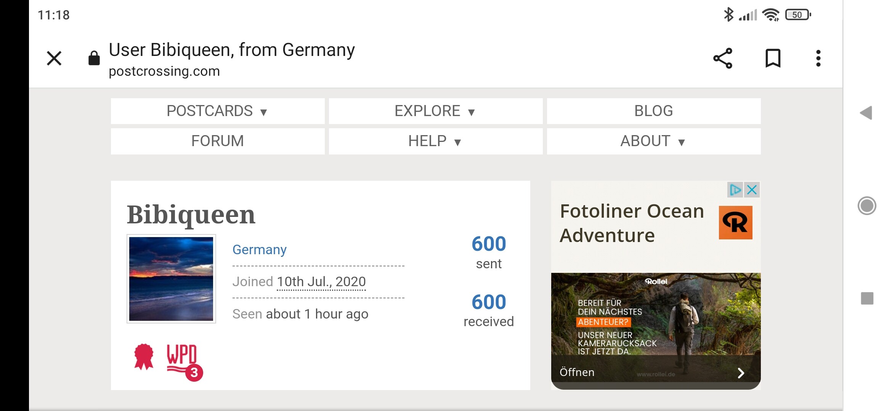Click the Germany country link
The height and width of the screenshot is (411, 892).
(x=260, y=250)
